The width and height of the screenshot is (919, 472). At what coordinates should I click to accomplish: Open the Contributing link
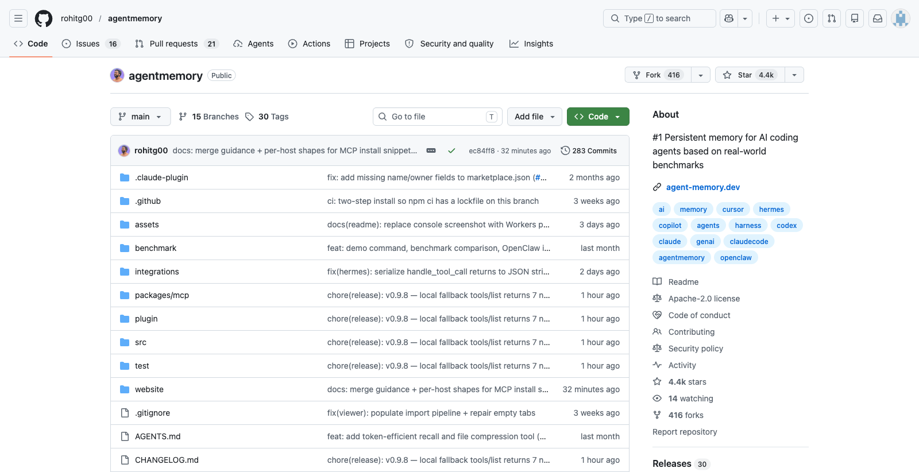[x=692, y=332]
